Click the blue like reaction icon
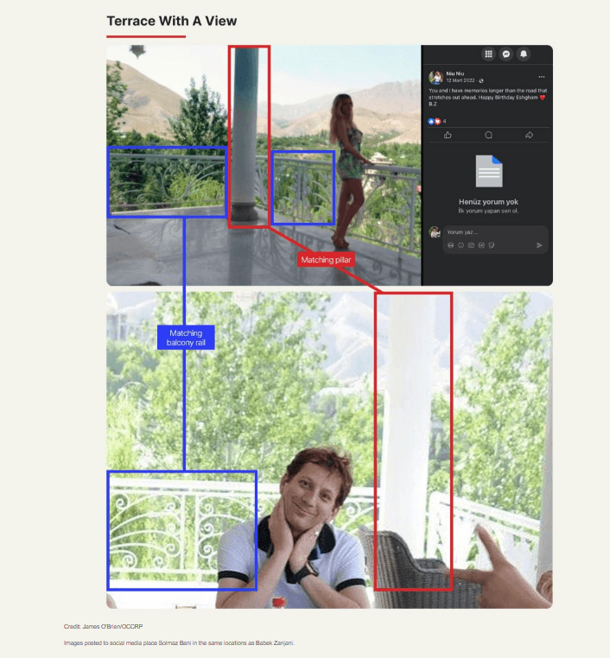Image resolution: width=610 pixels, height=658 pixels. (431, 121)
